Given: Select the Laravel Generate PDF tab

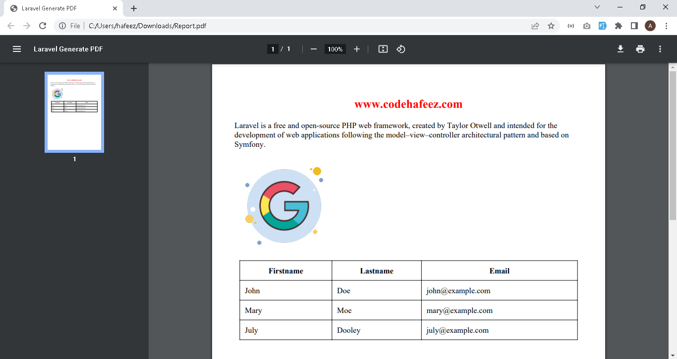Looking at the screenshot, I should (64, 8).
